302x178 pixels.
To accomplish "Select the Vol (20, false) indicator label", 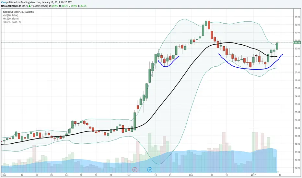I will (10, 16).
